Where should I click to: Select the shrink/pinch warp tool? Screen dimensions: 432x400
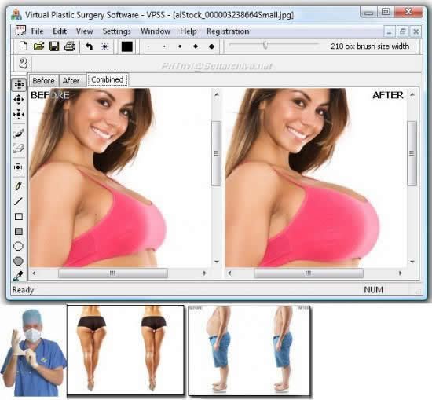point(19,114)
